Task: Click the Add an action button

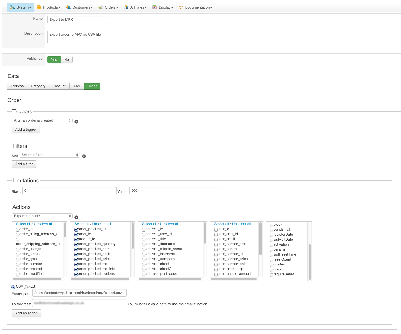Action: coord(26,313)
